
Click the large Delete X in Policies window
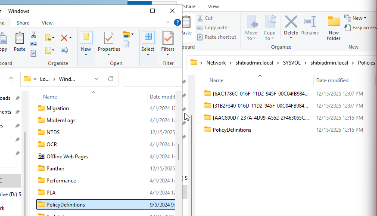tap(291, 22)
